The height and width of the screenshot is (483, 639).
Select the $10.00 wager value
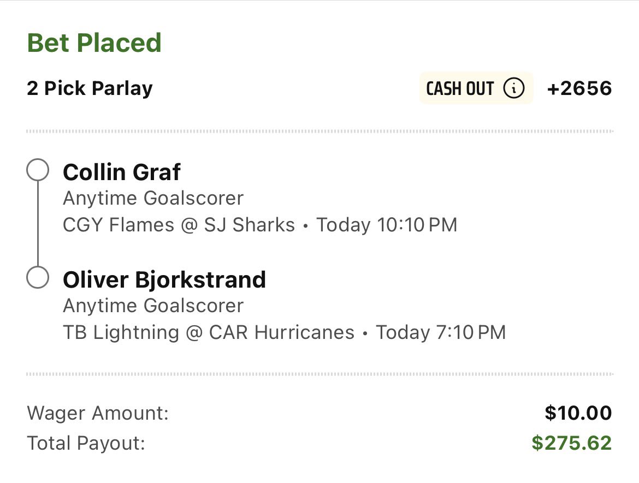[x=578, y=413]
